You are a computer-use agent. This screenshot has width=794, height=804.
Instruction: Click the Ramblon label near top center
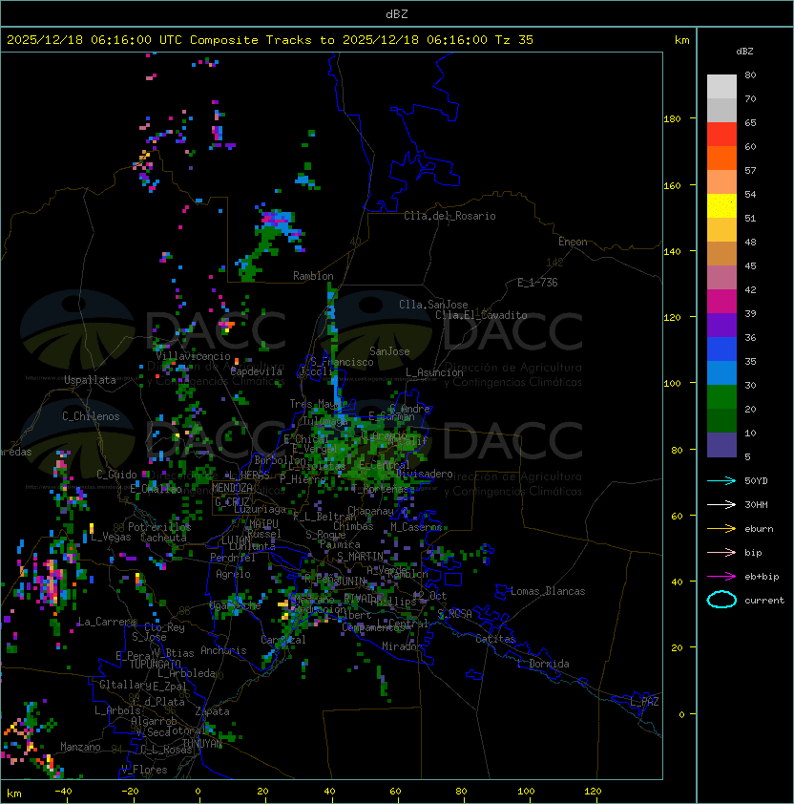(313, 276)
